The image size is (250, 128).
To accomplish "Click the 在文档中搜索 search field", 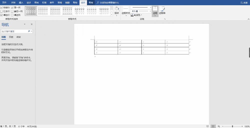I will [x=14, y=31].
